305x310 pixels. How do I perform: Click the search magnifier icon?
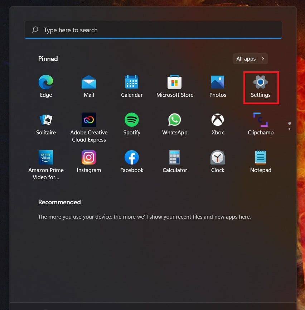click(35, 30)
